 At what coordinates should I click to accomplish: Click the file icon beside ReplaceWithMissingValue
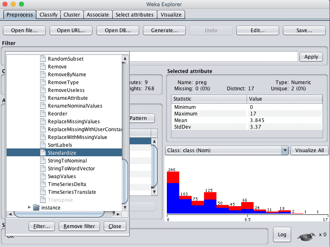tap(43, 137)
